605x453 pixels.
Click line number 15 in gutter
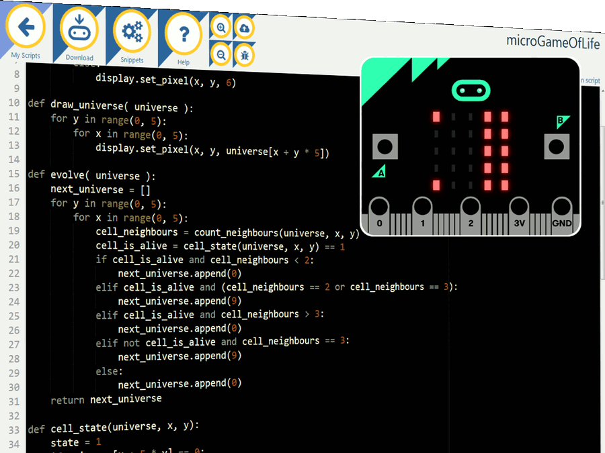[14, 174]
